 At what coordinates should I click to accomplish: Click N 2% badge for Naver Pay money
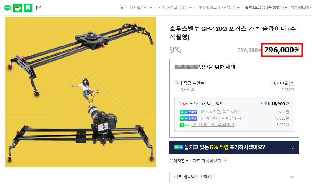(x=185, y=125)
